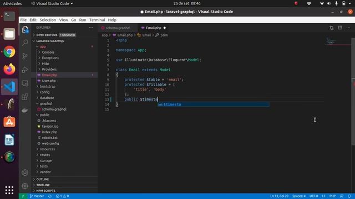
Task: Collapse the app folder
Action: click(x=43, y=46)
